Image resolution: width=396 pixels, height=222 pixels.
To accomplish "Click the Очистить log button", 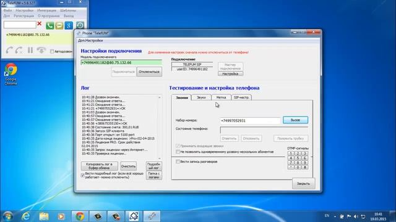I will 128,166.
